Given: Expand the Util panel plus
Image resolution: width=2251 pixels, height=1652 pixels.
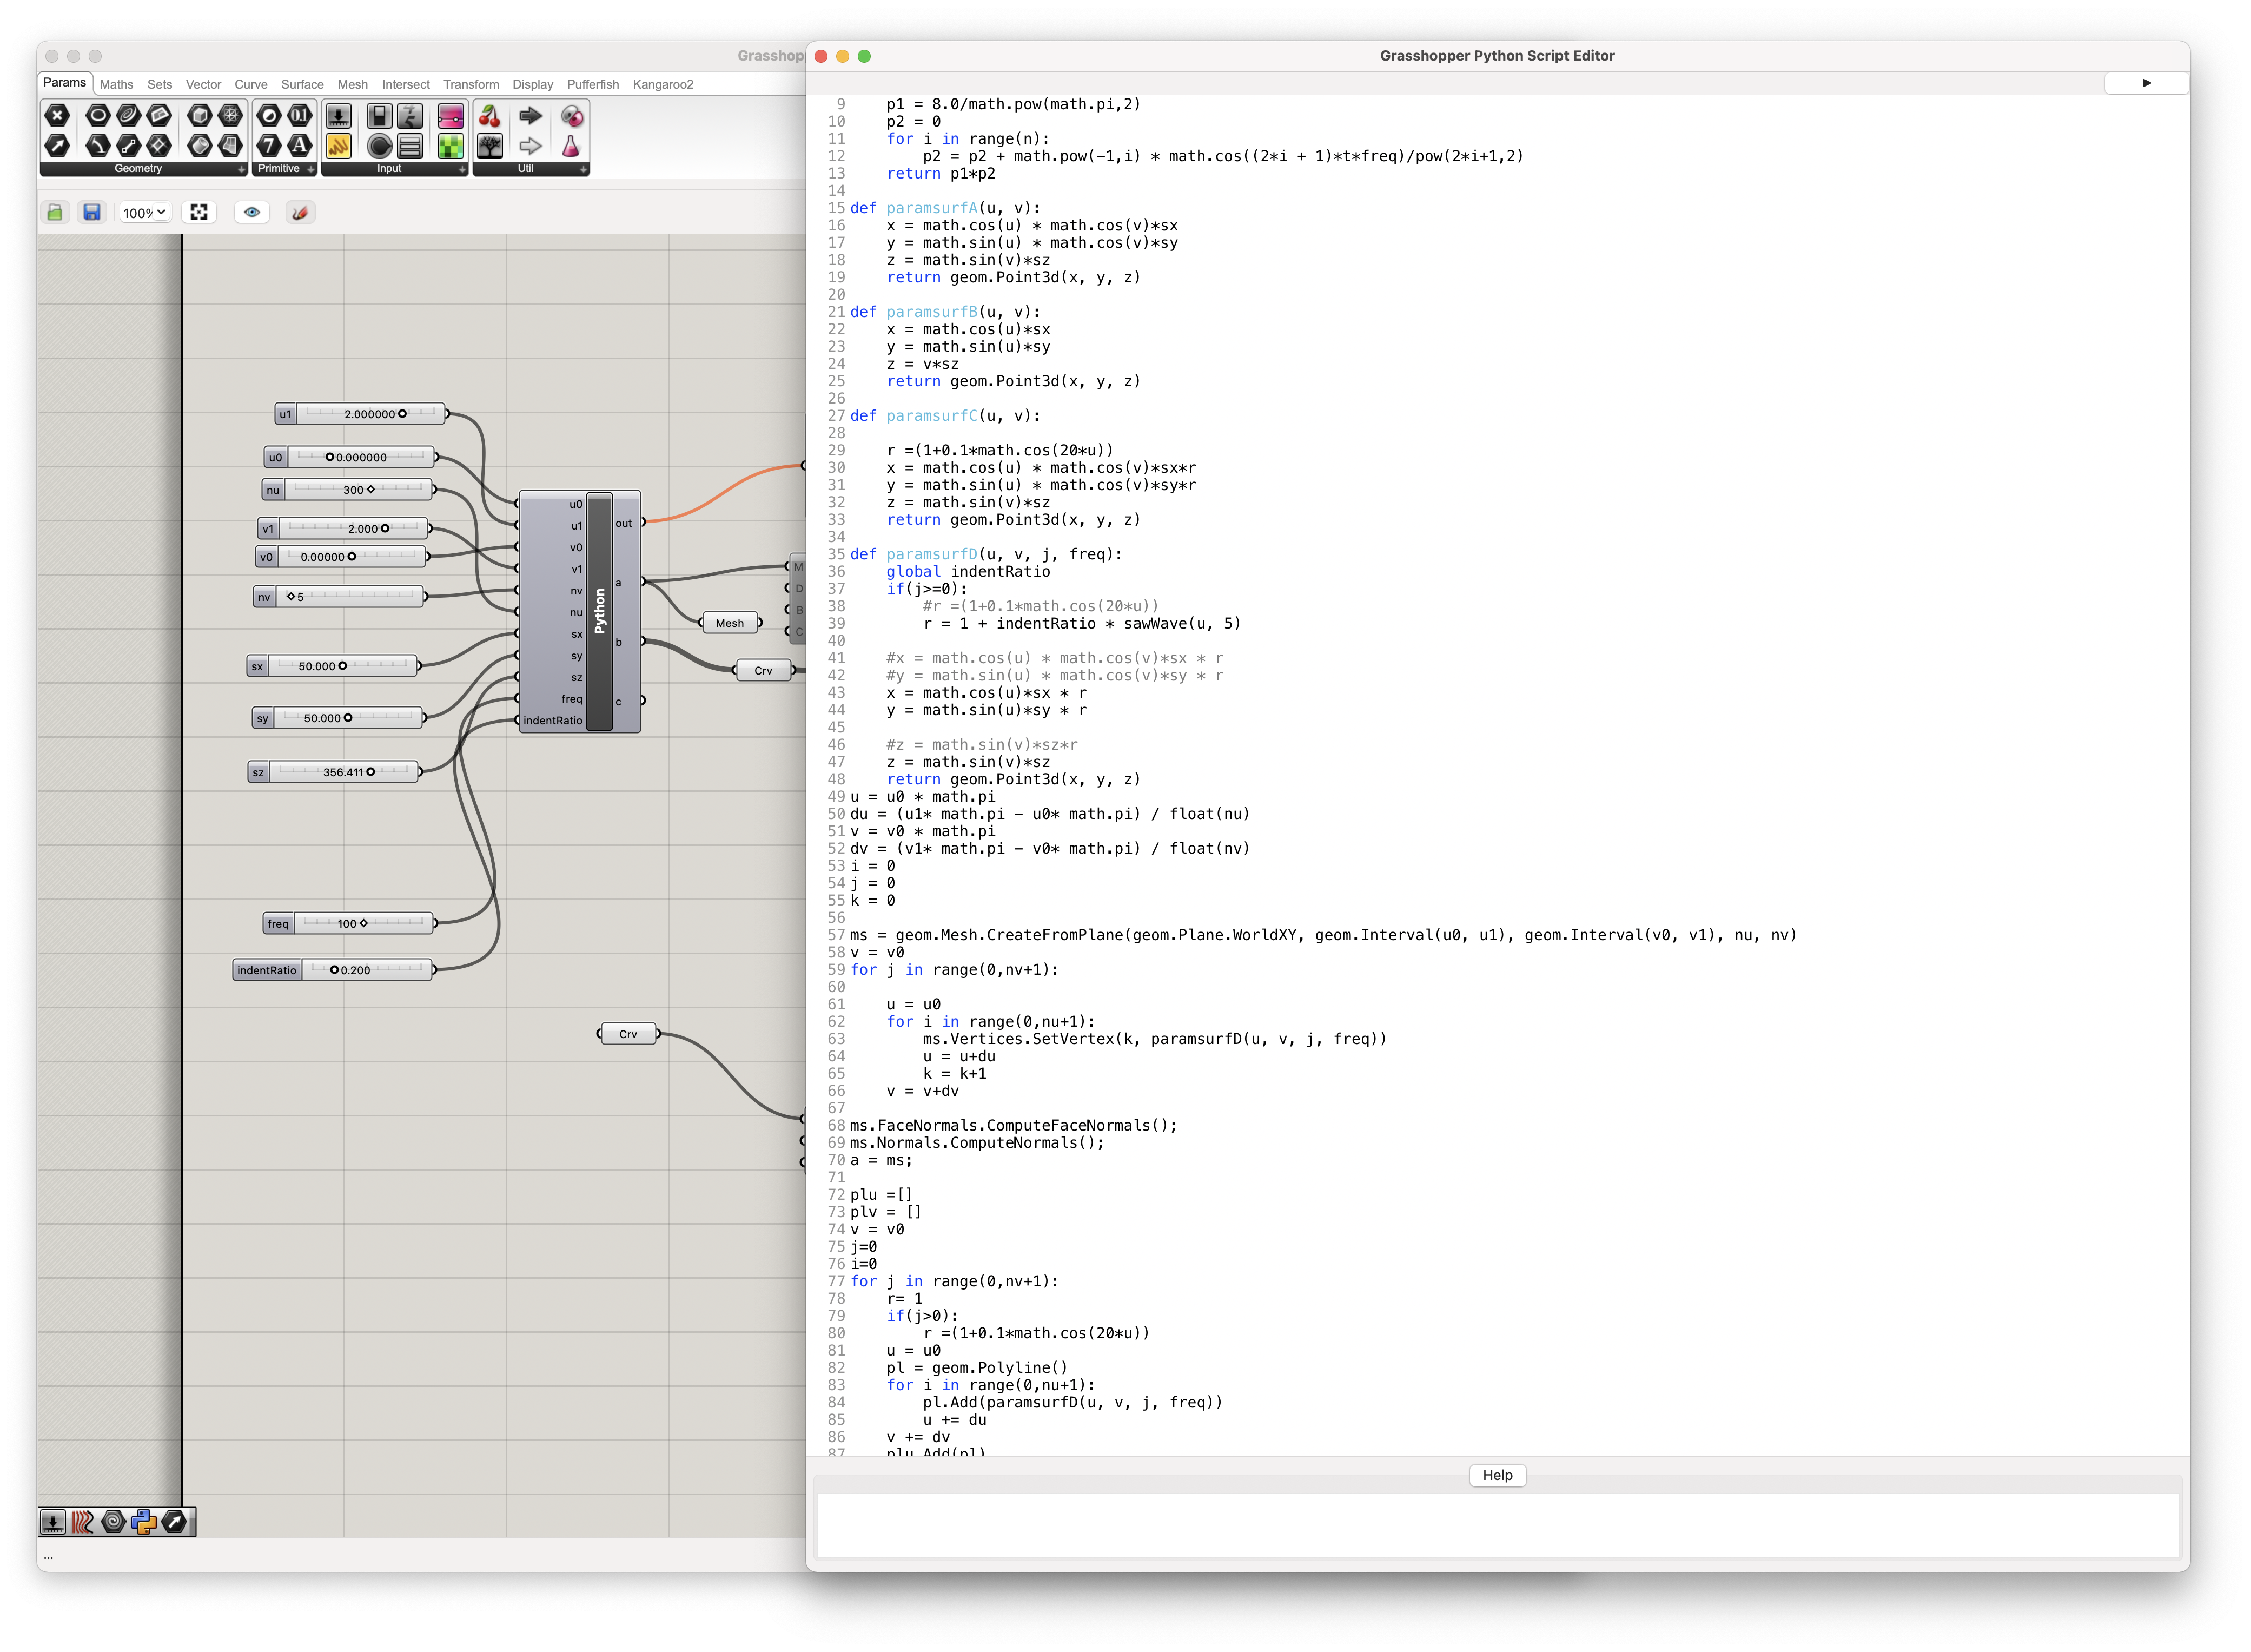Looking at the screenshot, I should [x=582, y=169].
